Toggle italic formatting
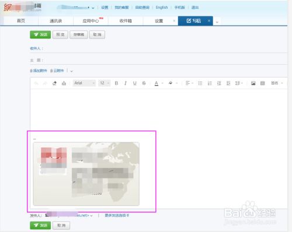The width and height of the screenshot is (292, 232). pos(126,83)
